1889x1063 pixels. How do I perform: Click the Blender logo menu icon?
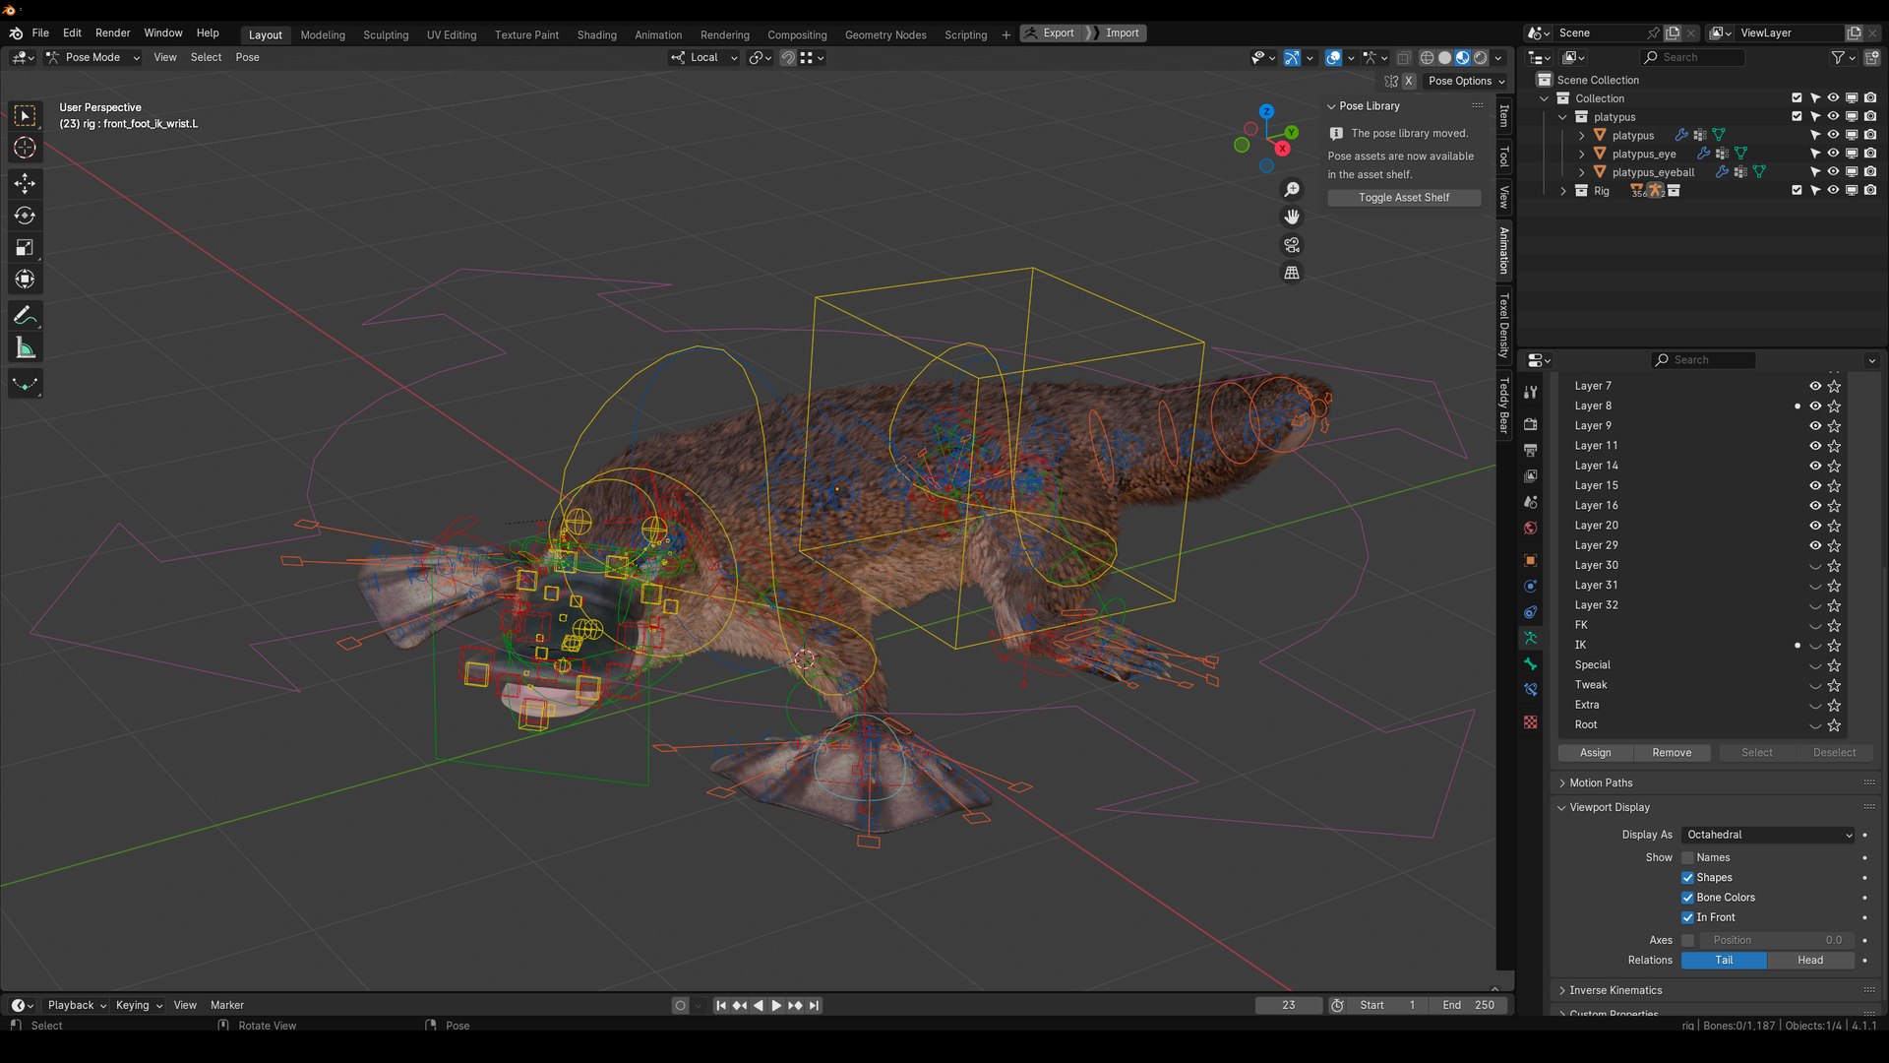[x=16, y=32]
